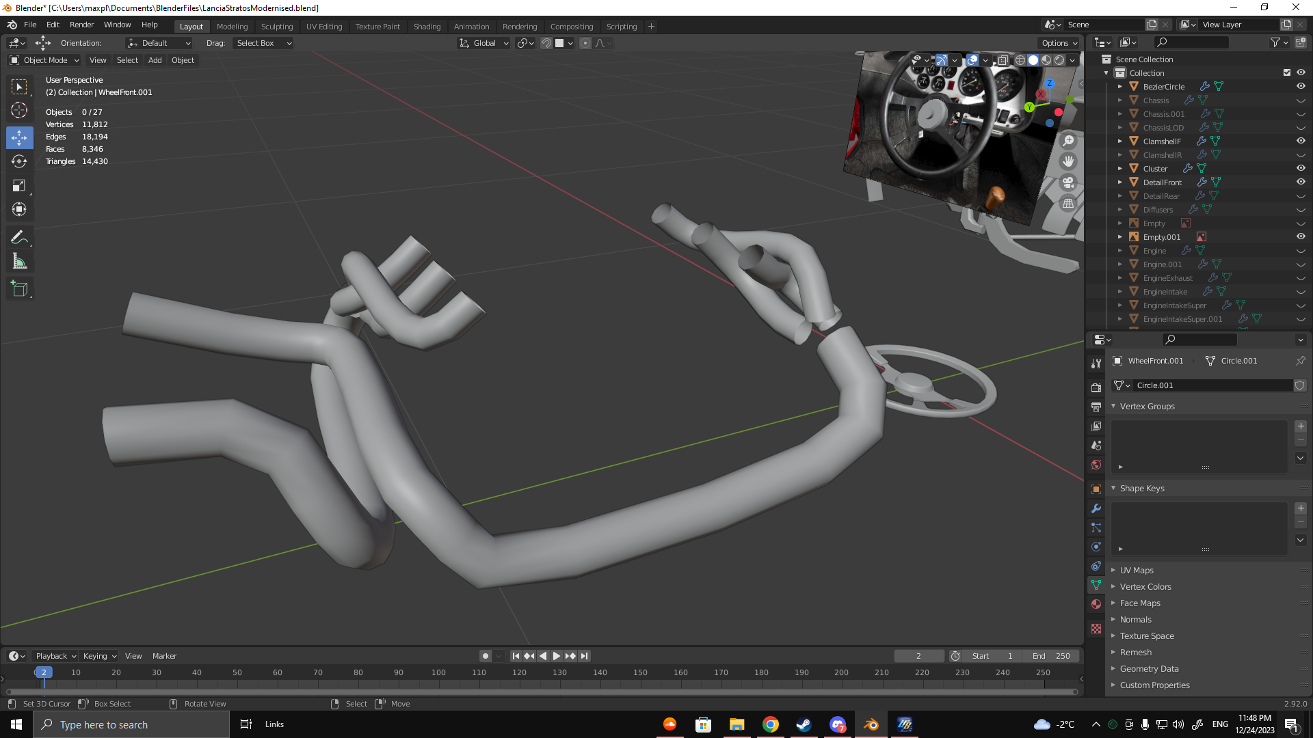Click the current frame number field
The height and width of the screenshot is (738, 1313).
coord(918,656)
